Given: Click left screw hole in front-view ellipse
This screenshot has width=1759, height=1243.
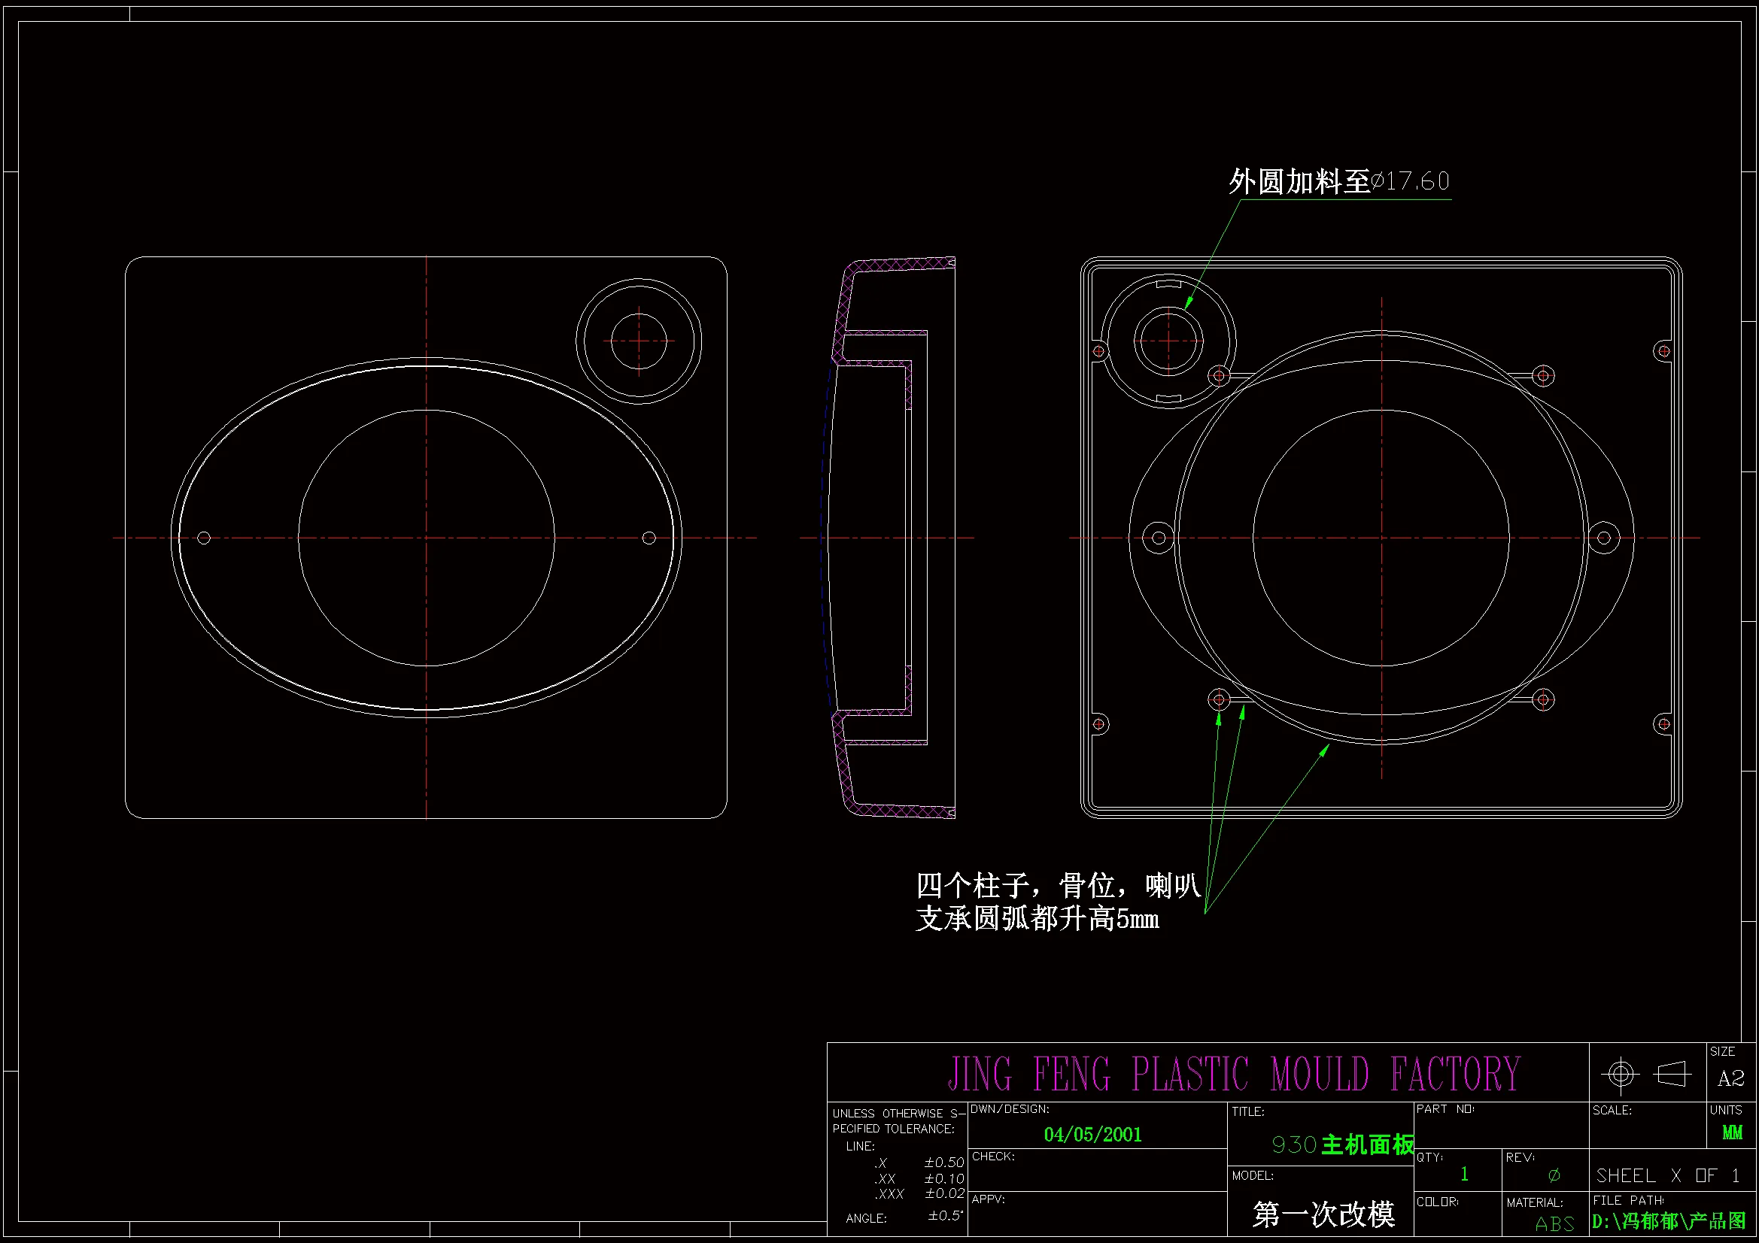Looking at the screenshot, I should pyautogui.click(x=204, y=538).
